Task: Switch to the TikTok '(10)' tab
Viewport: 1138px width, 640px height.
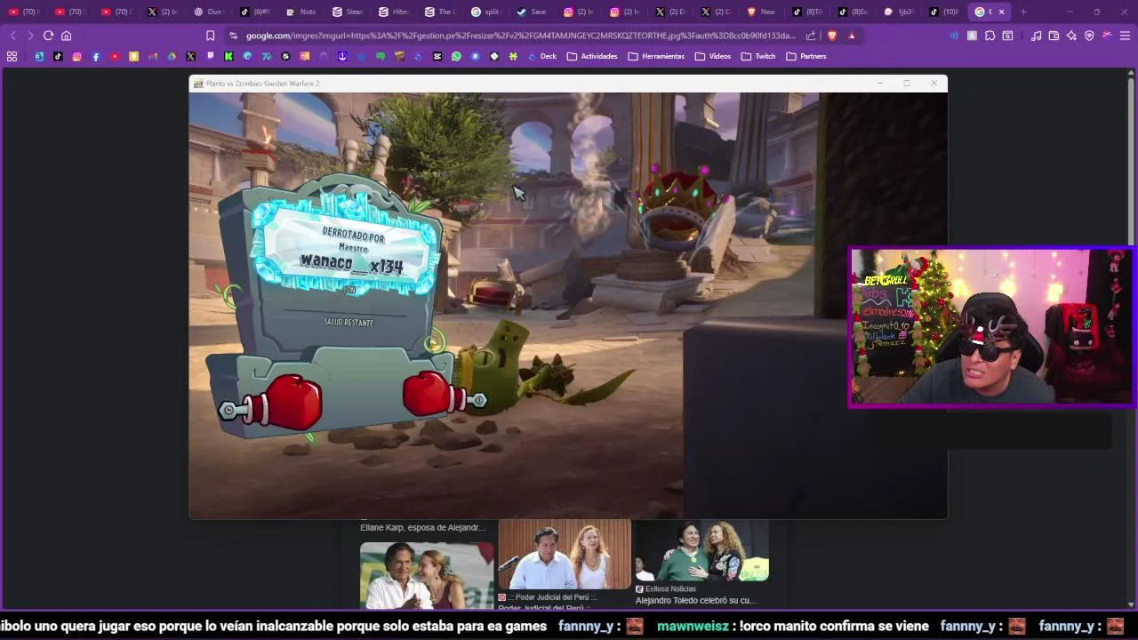Action: tap(944, 12)
